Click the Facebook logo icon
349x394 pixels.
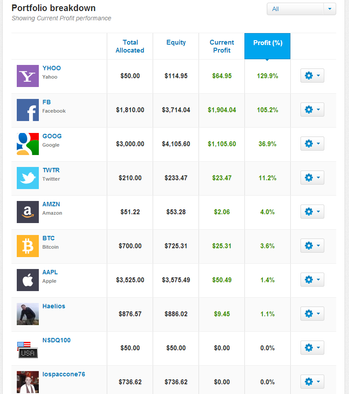[28, 110]
